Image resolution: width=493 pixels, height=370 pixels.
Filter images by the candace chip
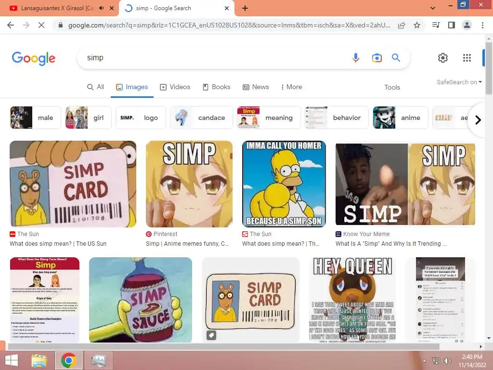click(202, 118)
